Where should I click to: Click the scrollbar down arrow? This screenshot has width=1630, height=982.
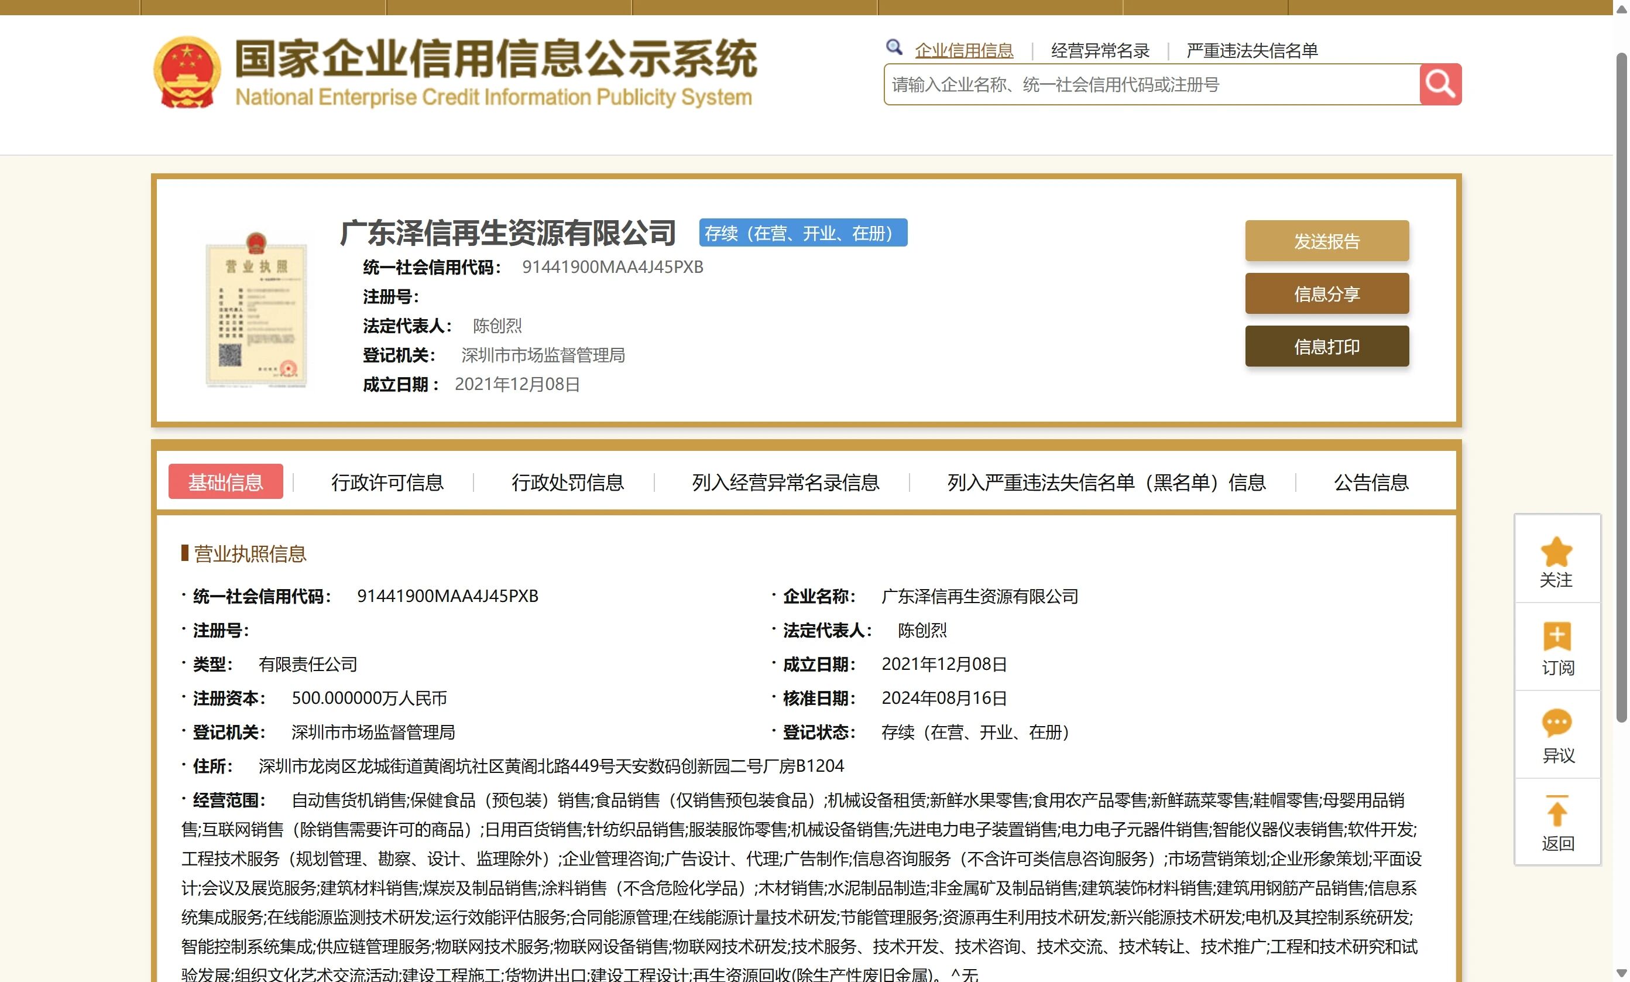point(1621,973)
